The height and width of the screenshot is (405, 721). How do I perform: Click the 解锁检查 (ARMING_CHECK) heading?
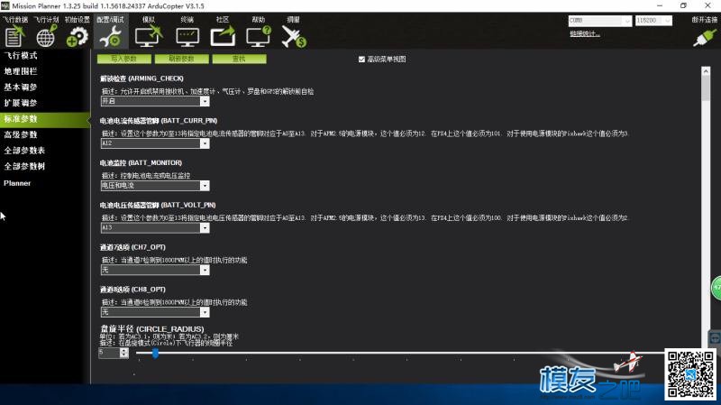pos(141,78)
